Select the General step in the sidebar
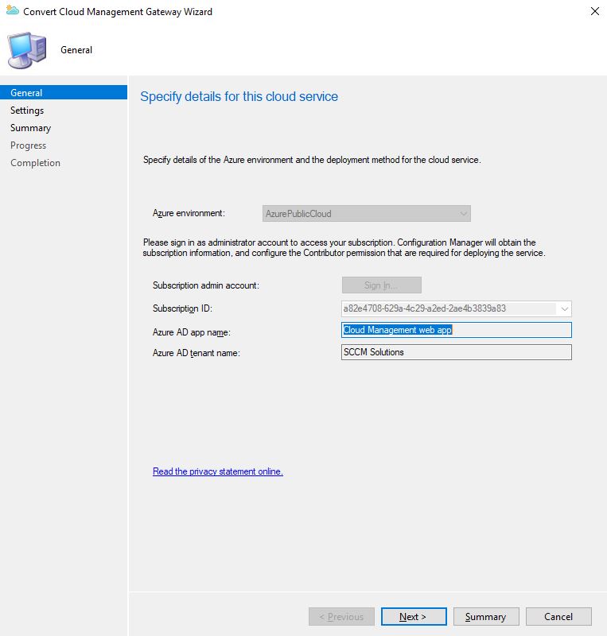607x636 pixels. pos(27,93)
